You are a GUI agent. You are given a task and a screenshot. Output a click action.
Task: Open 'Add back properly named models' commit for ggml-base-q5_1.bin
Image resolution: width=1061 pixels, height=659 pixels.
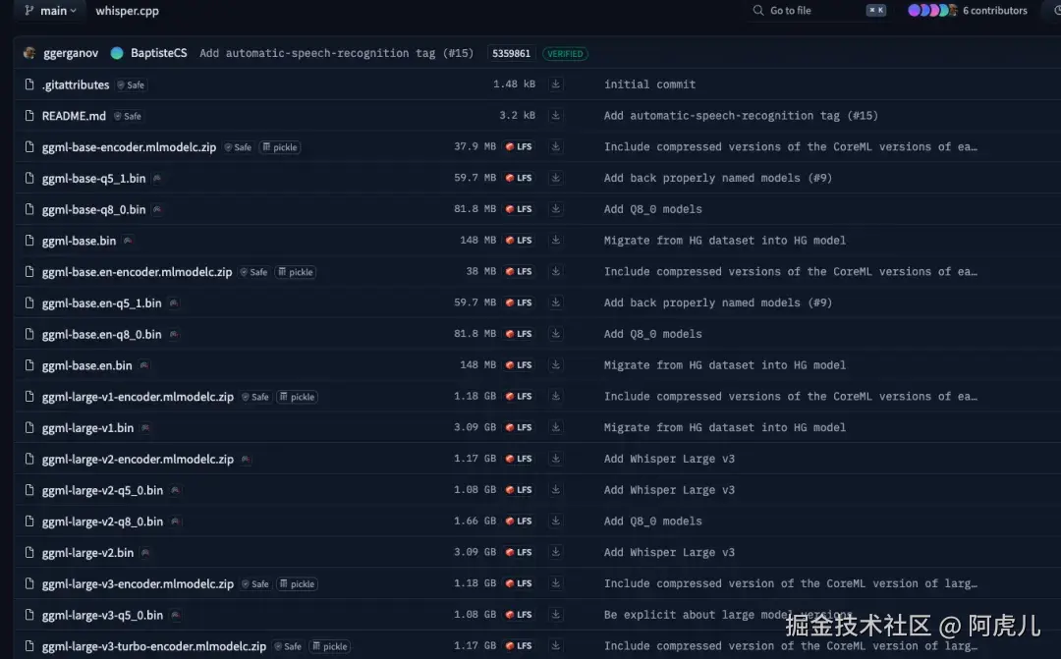point(718,178)
